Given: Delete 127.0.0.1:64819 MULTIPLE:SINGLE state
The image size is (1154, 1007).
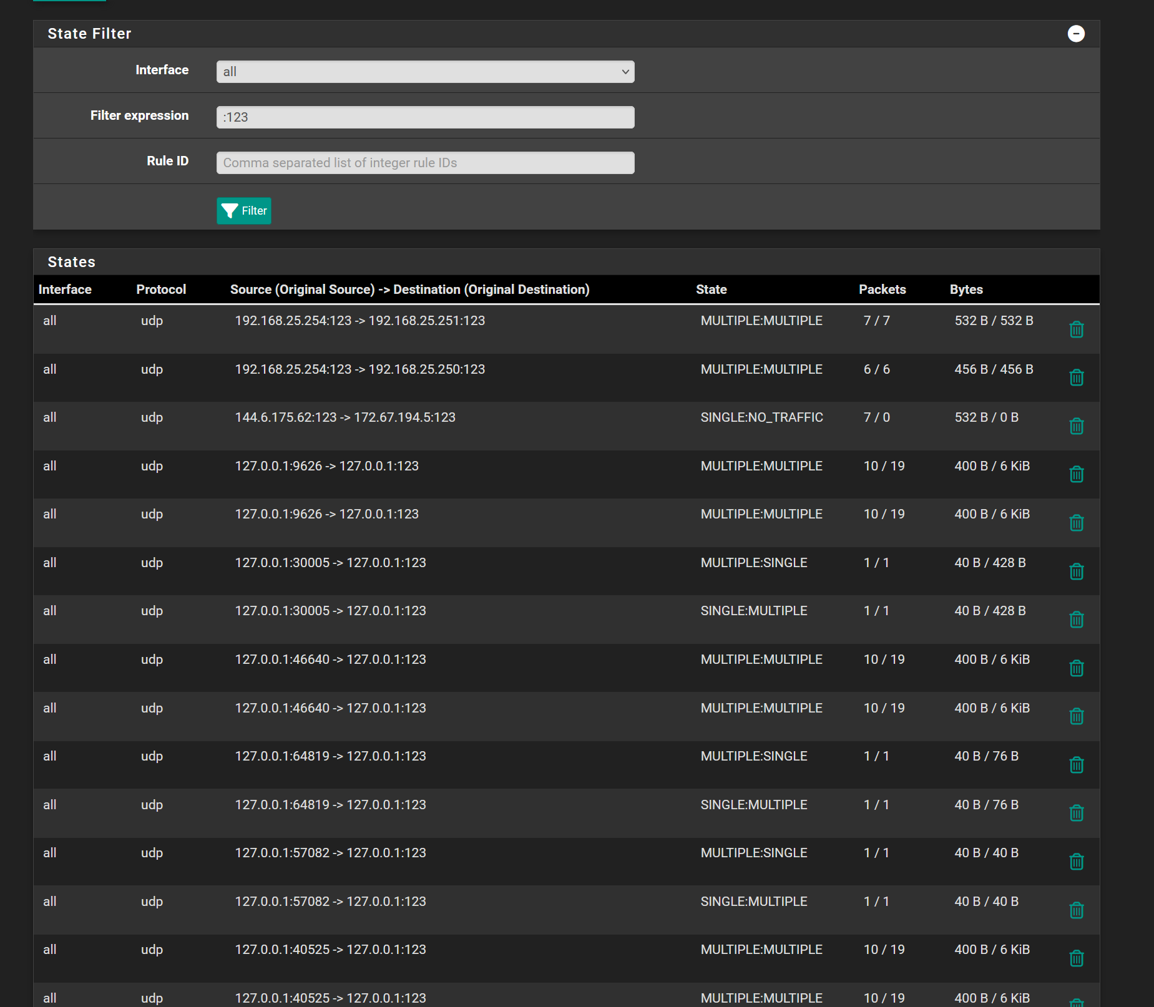Looking at the screenshot, I should (1077, 764).
